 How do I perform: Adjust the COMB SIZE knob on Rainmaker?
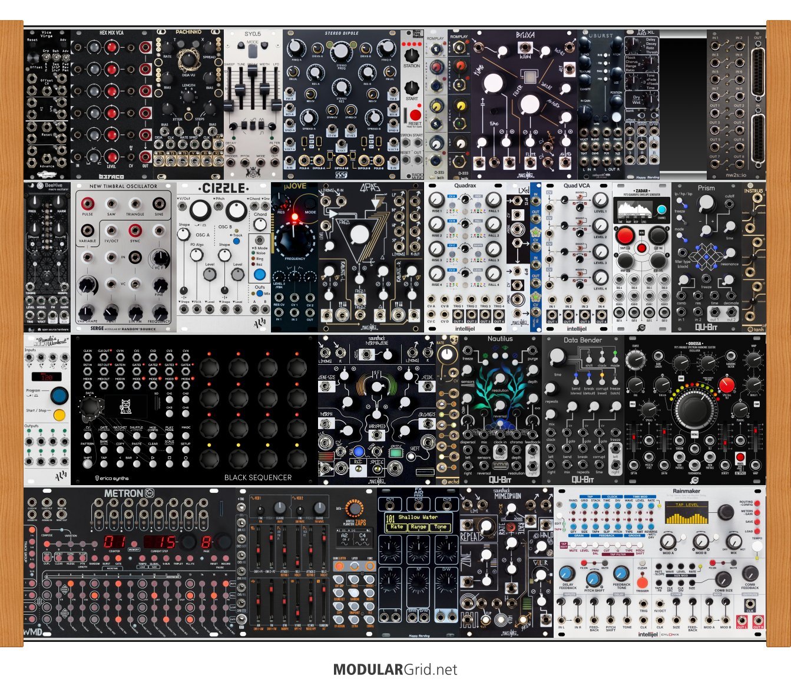point(724,578)
